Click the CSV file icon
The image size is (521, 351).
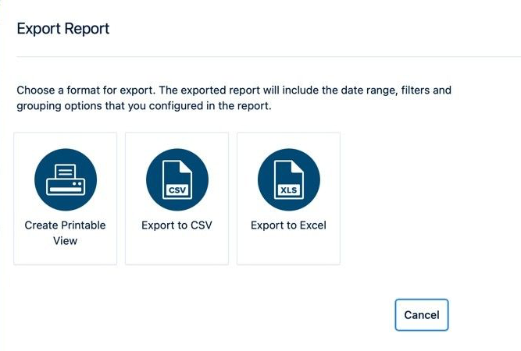(x=177, y=180)
